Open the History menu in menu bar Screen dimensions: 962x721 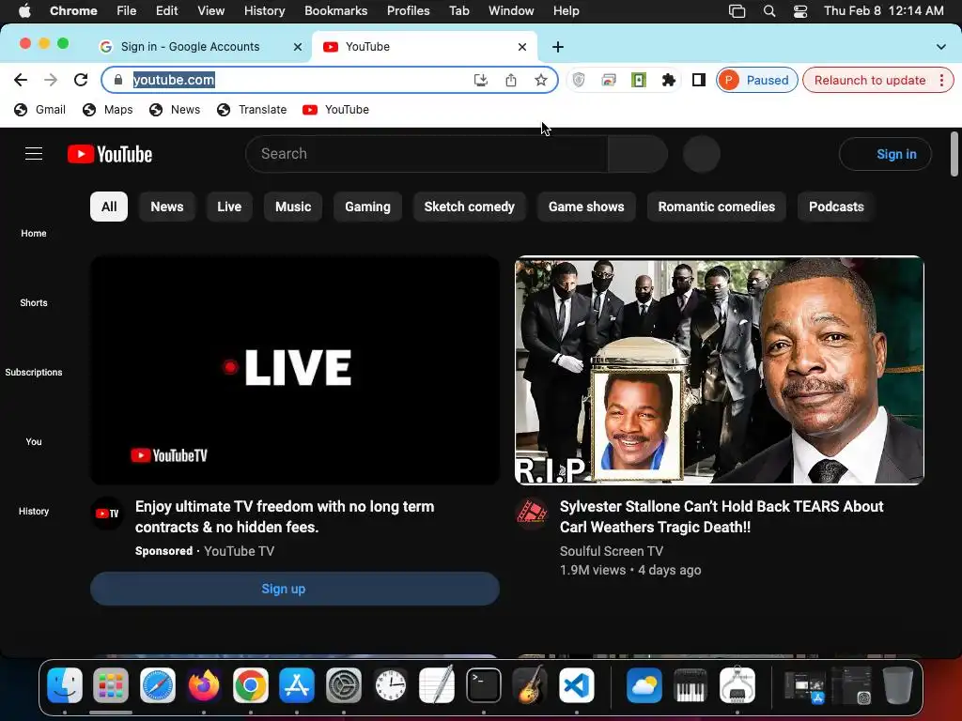point(264,11)
